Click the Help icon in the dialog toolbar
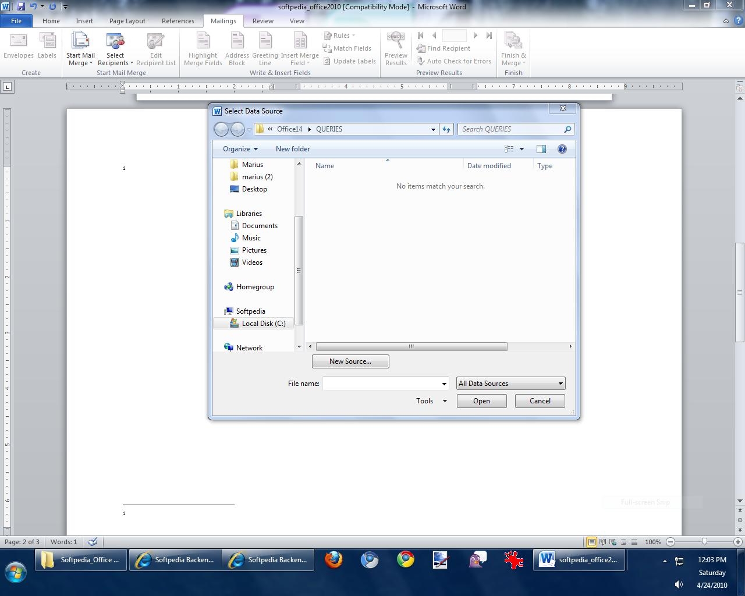Viewport: 745px width, 596px height. coord(562,149)
